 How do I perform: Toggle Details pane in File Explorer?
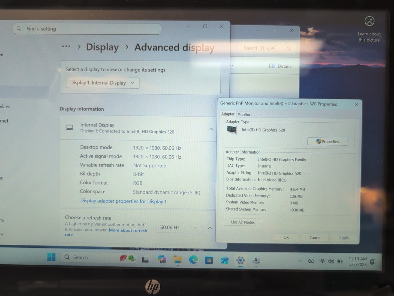click(x=280, y=66)
